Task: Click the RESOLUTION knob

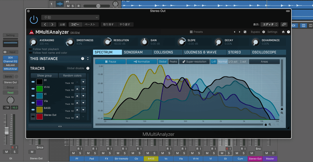Action: [x=107, y=42]
